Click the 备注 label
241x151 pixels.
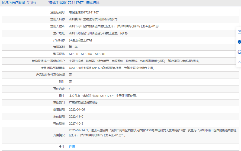tap(62, 96)
